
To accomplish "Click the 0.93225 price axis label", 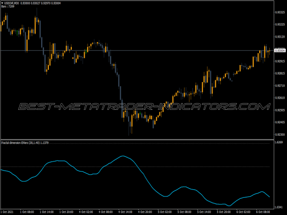I will point(280,24).
